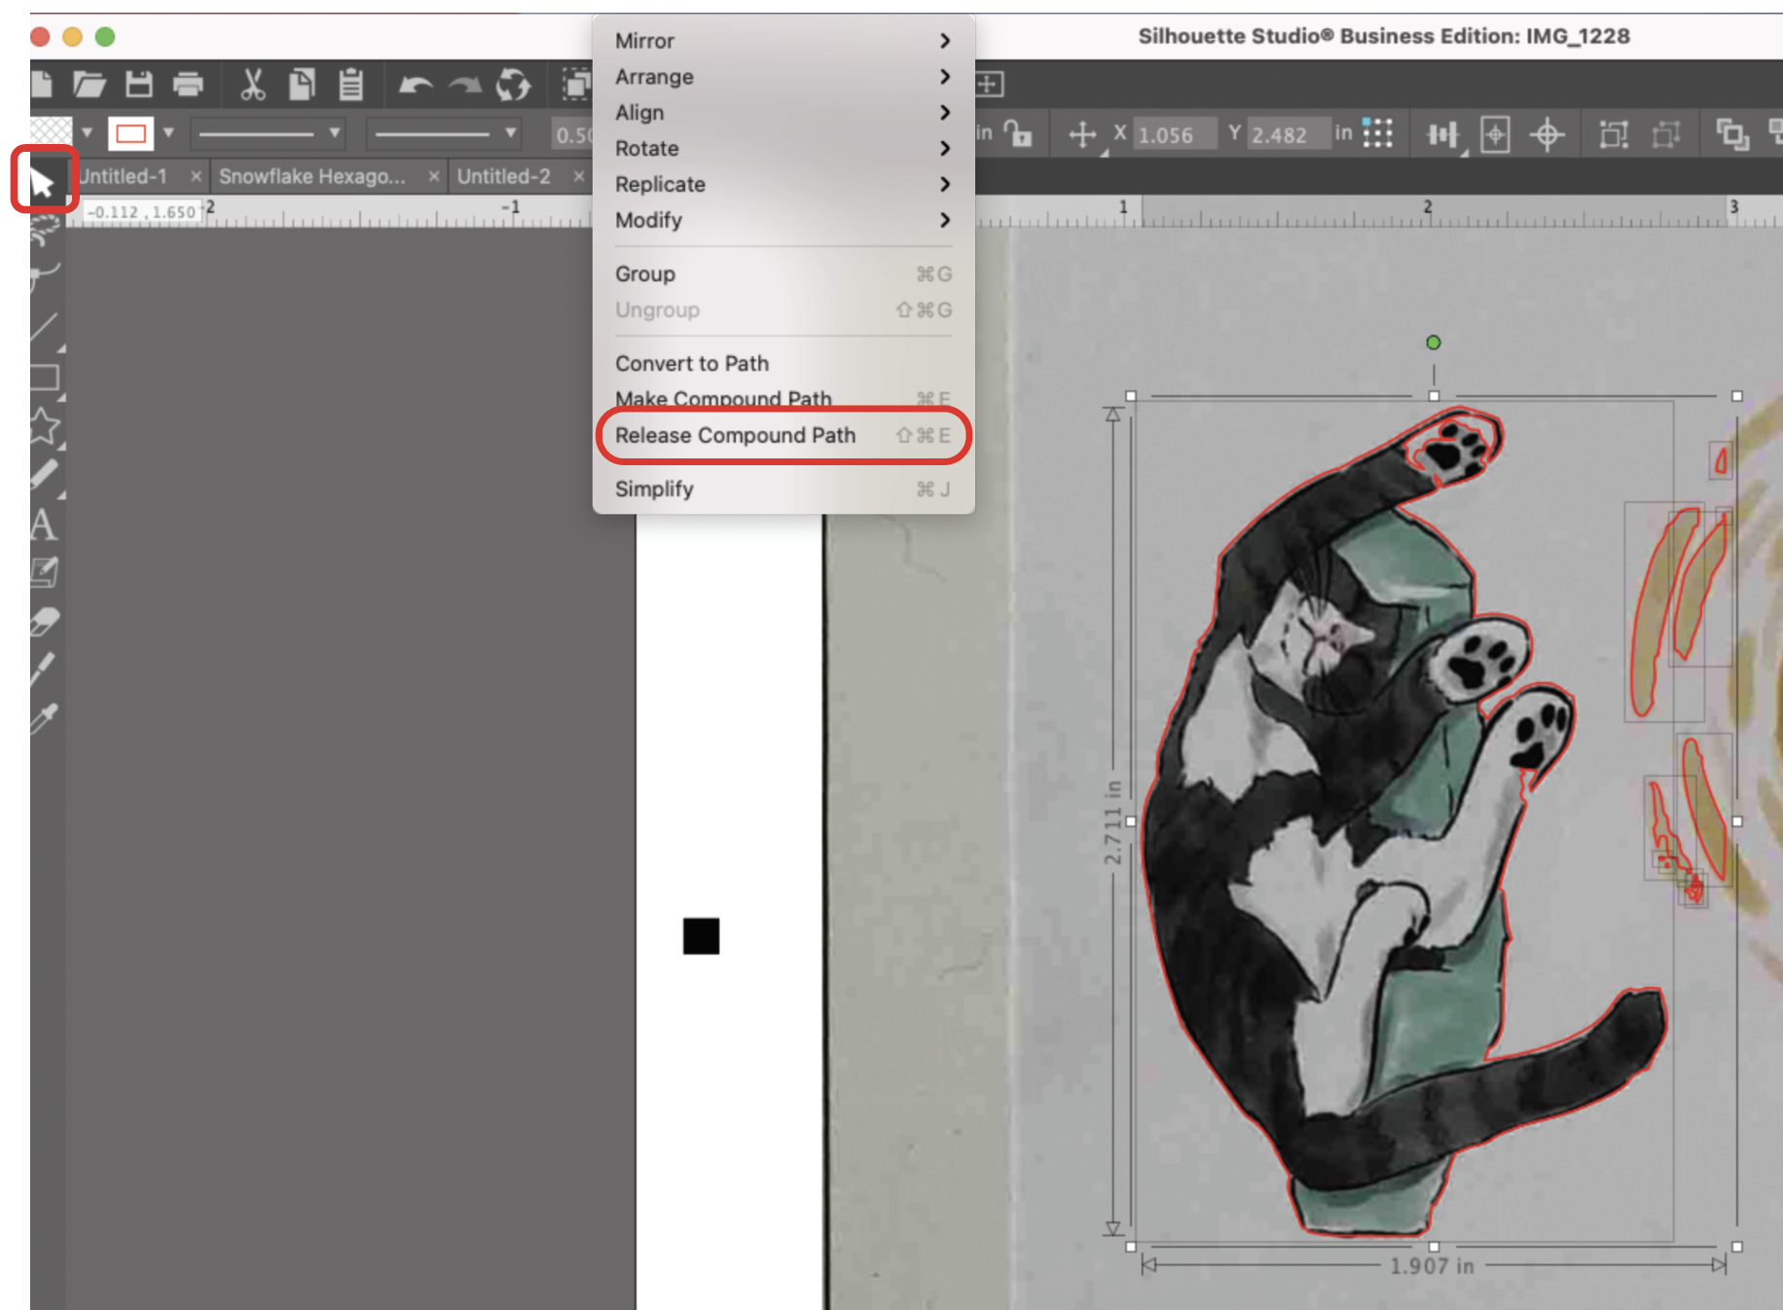
Task: Choose Make Compound Path
Action: [x=782, y=399]
